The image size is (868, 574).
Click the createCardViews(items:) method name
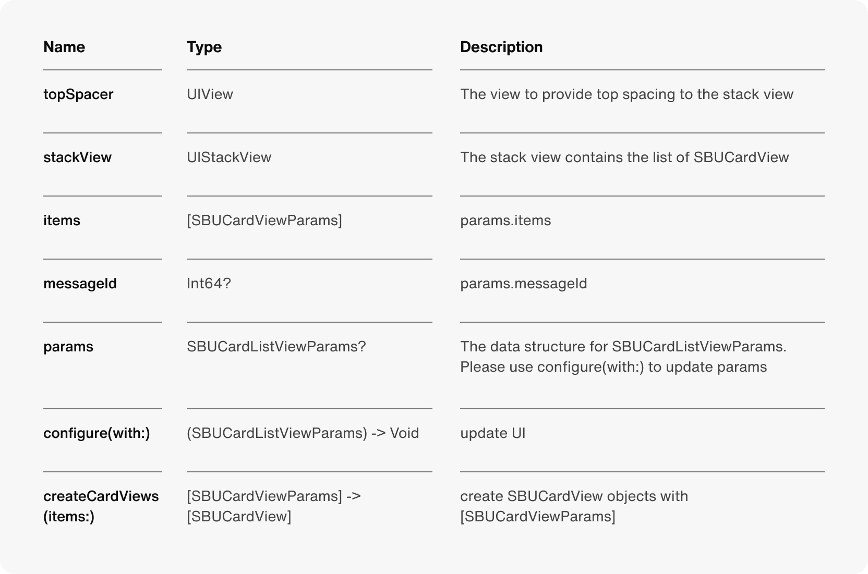pyautogui.click(x=101, y=506)
